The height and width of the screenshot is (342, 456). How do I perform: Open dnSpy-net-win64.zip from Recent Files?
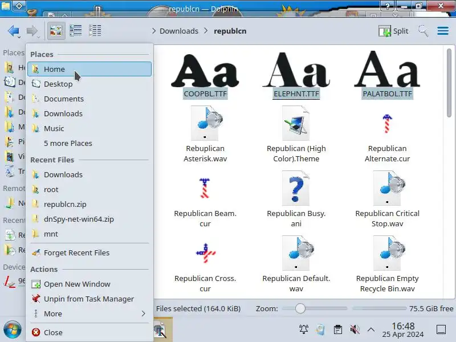(x=89, y=219)
